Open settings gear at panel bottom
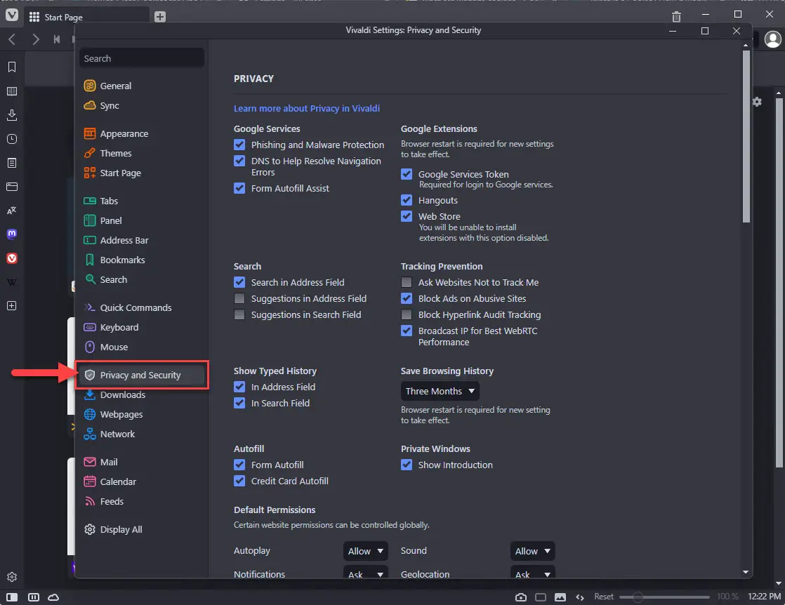Screen dimensions: 785x605 (x=12, y=577)
